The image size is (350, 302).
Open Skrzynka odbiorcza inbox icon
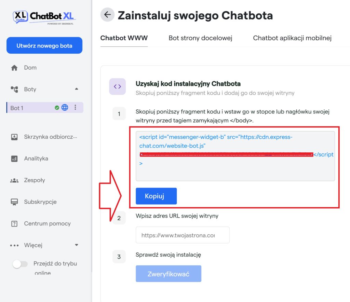(14, 137)
